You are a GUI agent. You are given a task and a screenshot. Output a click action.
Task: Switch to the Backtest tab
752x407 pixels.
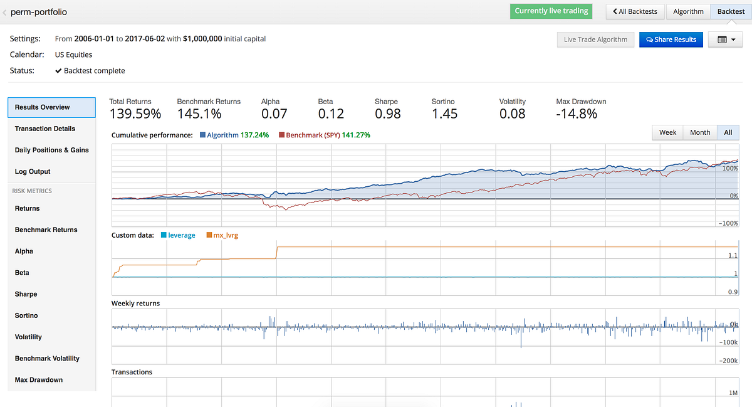tap(731, 11)
